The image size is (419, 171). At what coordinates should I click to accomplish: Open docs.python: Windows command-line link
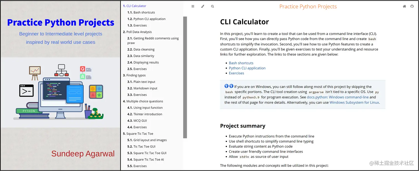point(338,97)
